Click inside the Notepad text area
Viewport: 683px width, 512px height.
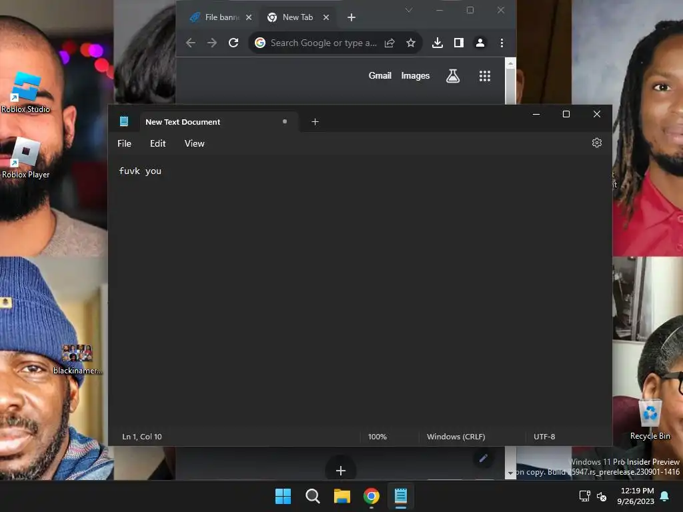click(360, 292)
